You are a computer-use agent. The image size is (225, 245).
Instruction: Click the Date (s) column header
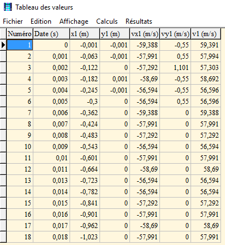pyautogui.click(x=51, y=34)
